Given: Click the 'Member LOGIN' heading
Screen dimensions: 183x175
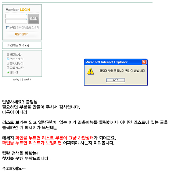Looking at the screenshot, I should point(18,10).
